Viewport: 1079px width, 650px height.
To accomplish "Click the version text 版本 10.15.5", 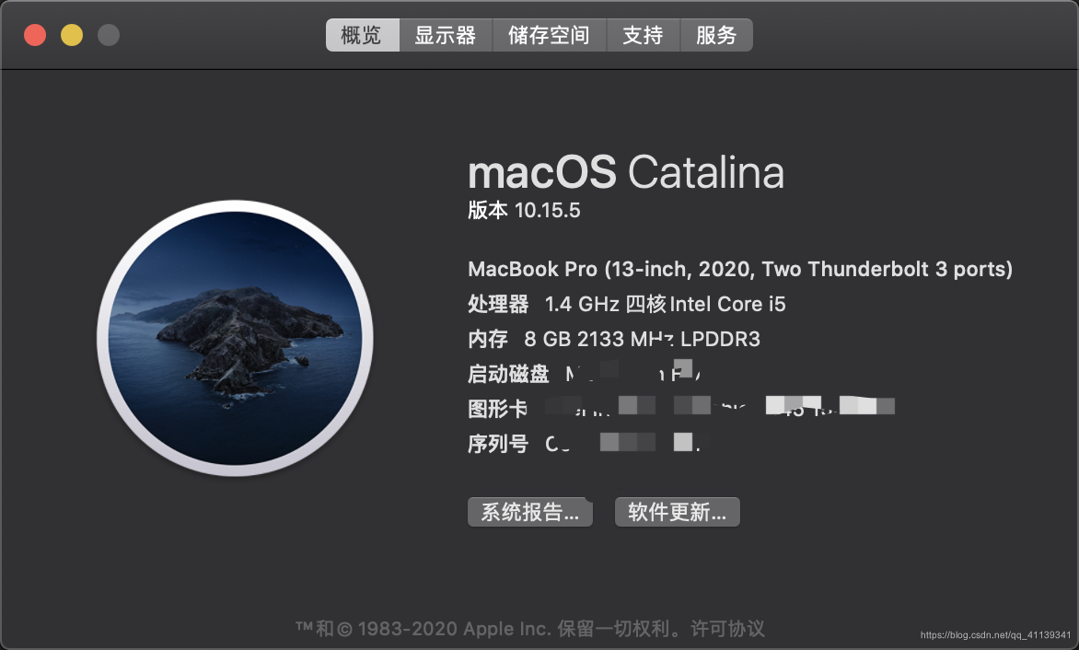I will [524, 210].
